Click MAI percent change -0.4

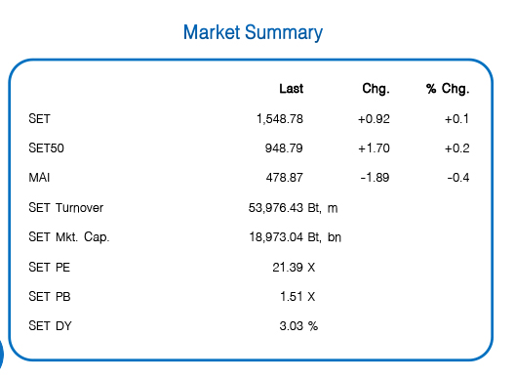pyautogui.click(x=458, y=178)
